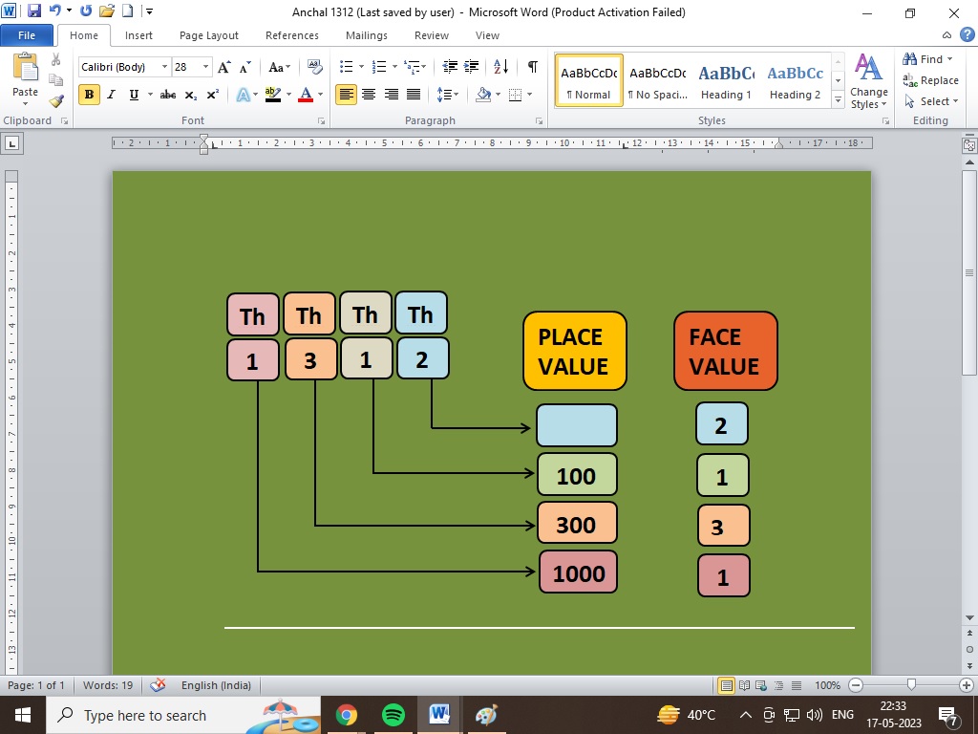This screenshot has height=734, width=978.
Task: Apply bullet list formatting
Action: pyautogui.click(x=346, y=67)
